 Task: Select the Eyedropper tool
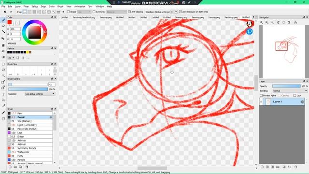(3, 113)
